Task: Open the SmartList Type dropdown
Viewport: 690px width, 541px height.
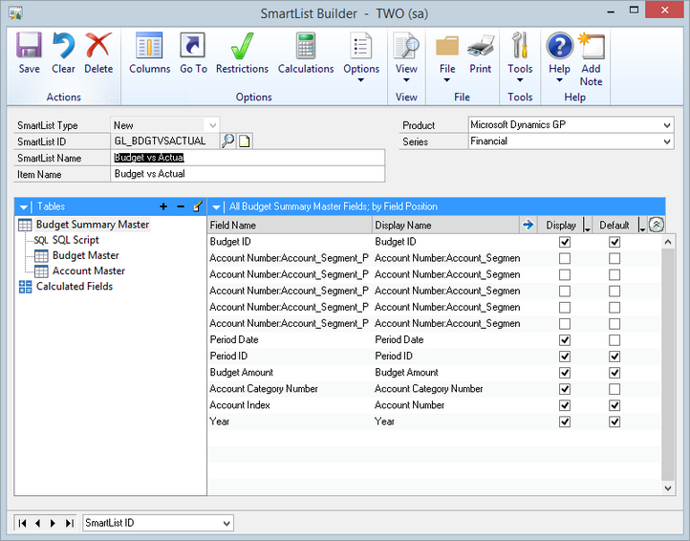Action: coord(212,125)
